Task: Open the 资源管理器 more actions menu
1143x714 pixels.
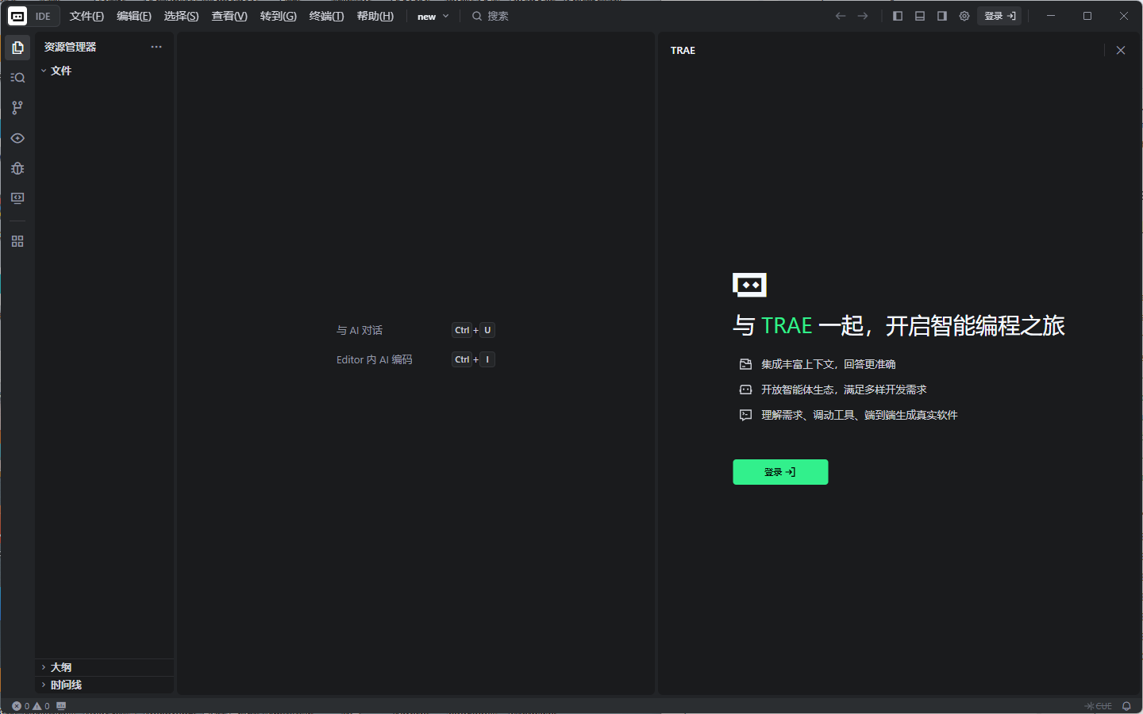Action: pos(156,47)
